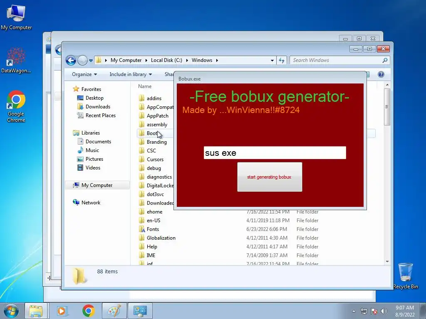Expand arrow after Windows in breadcrumb

pos(217,60)
